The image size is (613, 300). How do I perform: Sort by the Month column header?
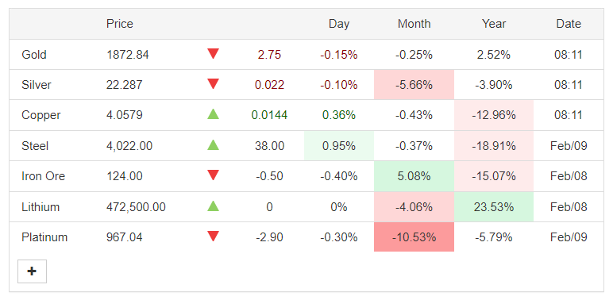(414, 24)
